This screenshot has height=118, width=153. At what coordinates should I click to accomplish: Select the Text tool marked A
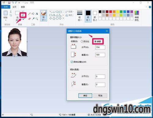tap(37, 14)
